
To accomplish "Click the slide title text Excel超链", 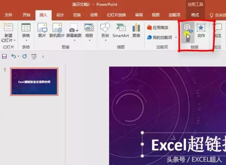I will click(x=189, y=144).
